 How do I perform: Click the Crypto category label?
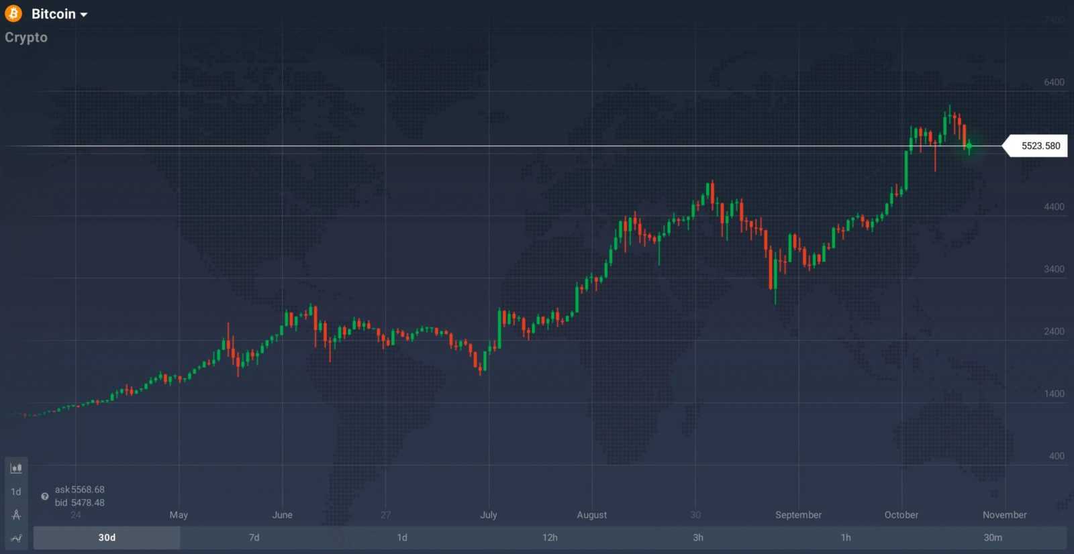(26, 38)
